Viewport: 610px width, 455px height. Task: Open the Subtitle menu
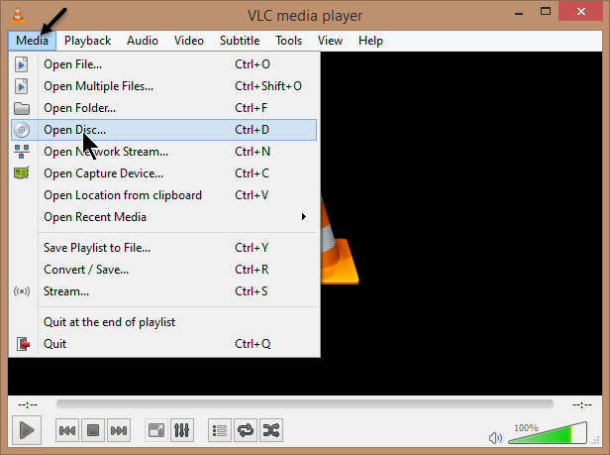click(x=240, y=41)
